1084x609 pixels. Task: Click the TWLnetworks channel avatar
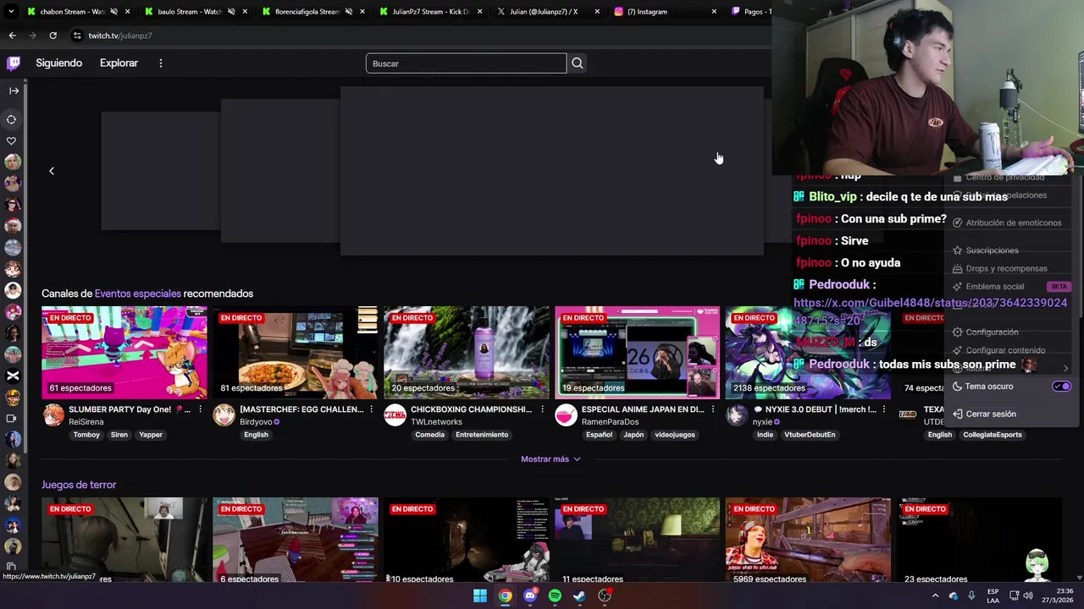pyautogui.click(x=395, y=415)
